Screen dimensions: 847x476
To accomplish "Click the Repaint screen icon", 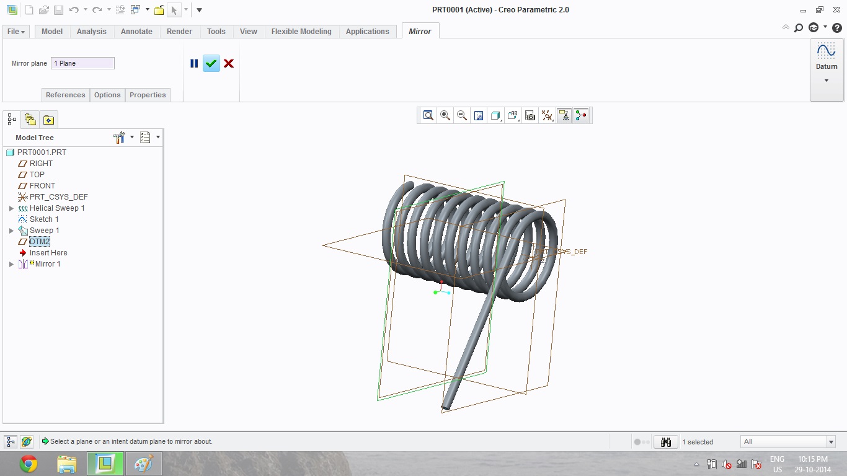I will click(479, 115).
